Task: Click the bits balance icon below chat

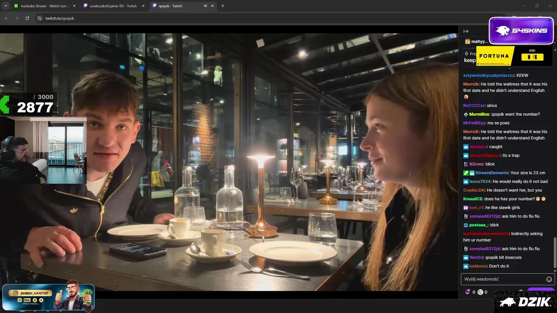Action: (x=468, y=292)
